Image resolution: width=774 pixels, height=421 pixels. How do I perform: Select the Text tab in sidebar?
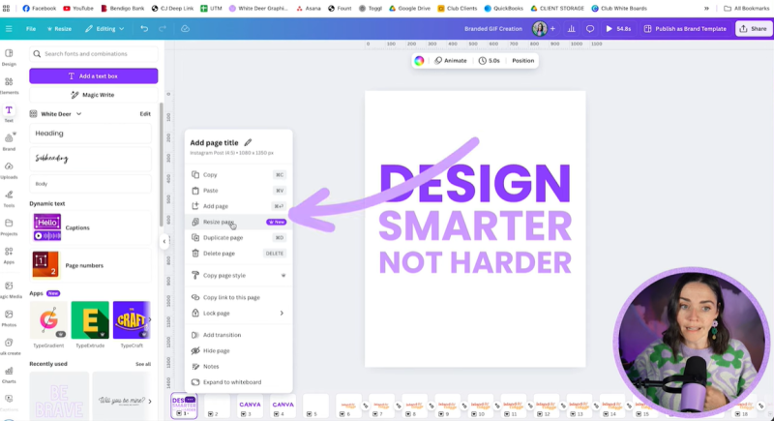9,113
